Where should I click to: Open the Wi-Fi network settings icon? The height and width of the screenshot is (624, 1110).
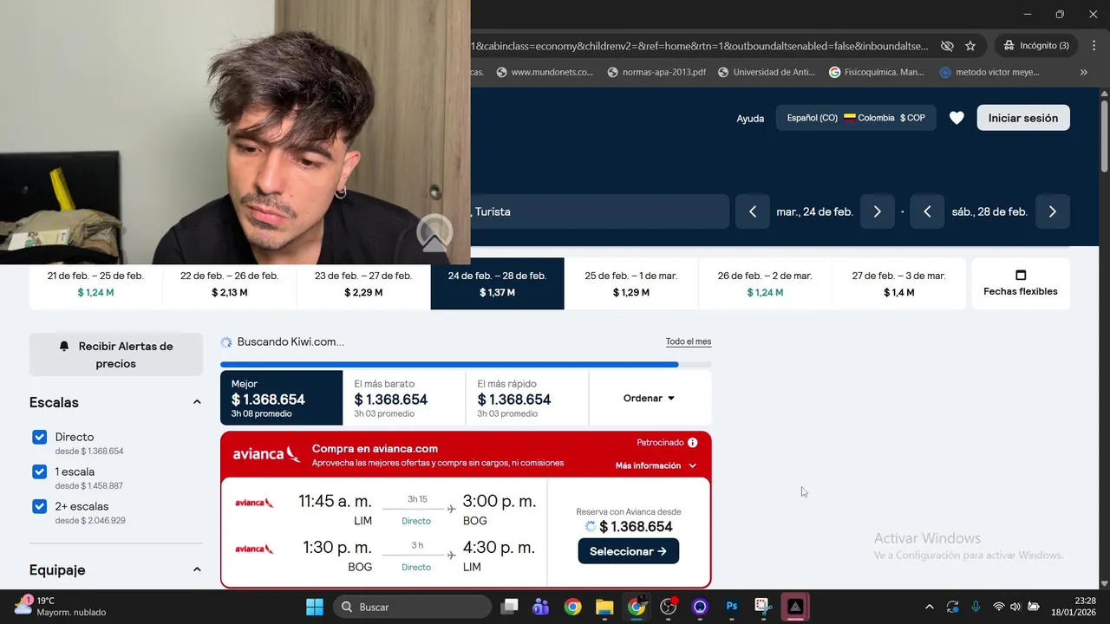pyautogui.click(x=998, y=607)
